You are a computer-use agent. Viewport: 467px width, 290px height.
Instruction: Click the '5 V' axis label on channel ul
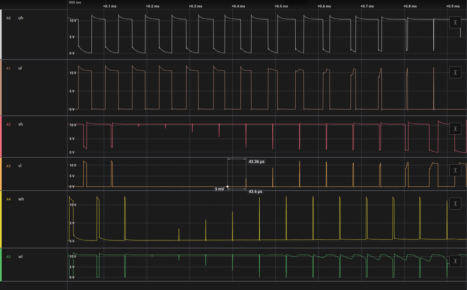(72, 91)
